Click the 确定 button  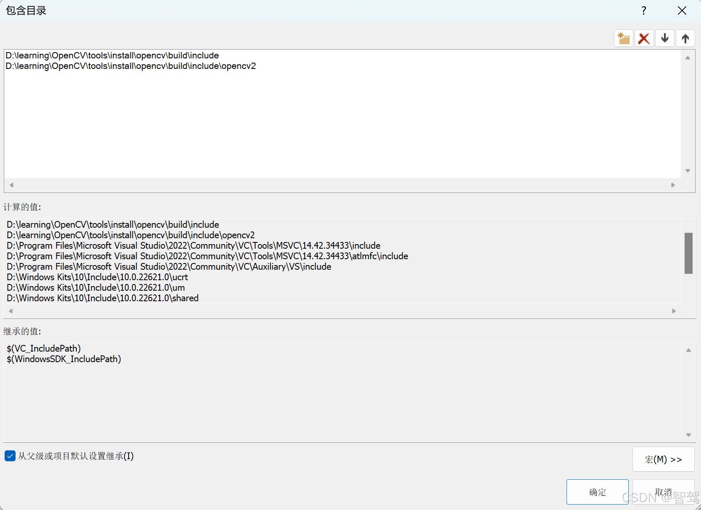(x=597, y=492)
